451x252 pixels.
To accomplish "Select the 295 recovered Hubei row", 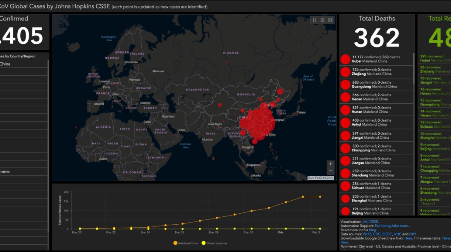I will [434, 58].
